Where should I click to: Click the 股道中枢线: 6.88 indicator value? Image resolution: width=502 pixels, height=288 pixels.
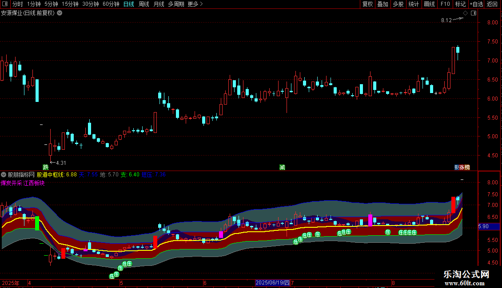[x=57, y=175]
